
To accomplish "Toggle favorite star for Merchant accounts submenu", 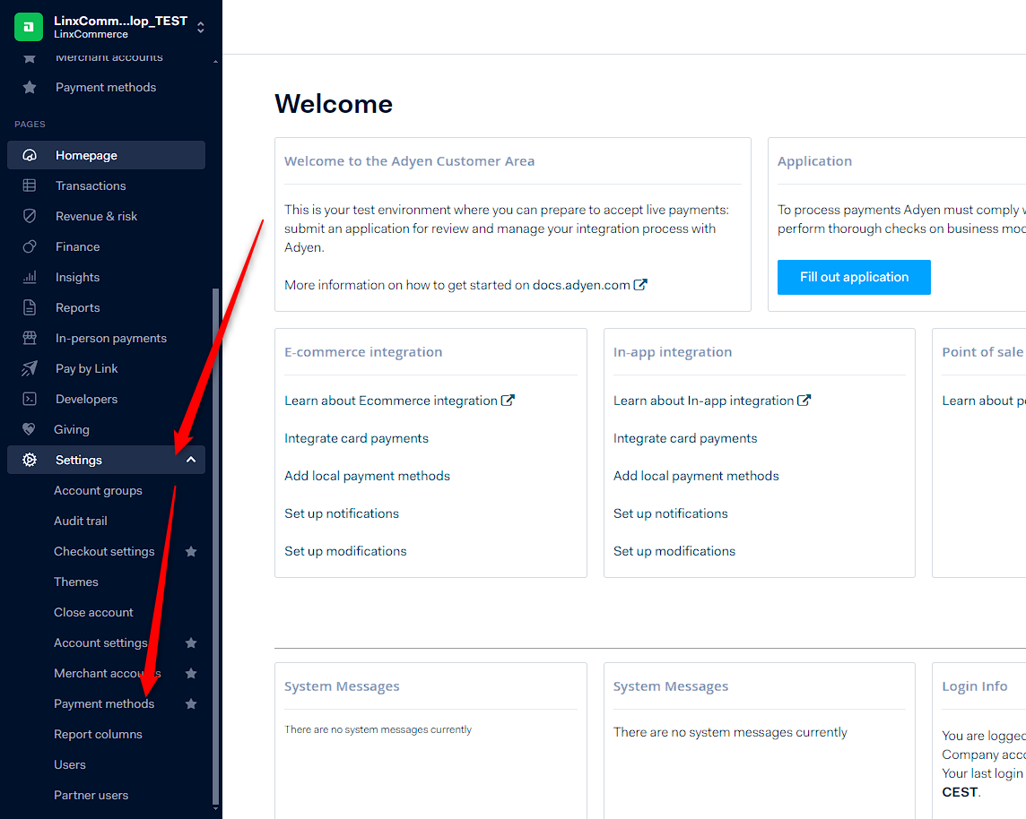I will (191, 673).
